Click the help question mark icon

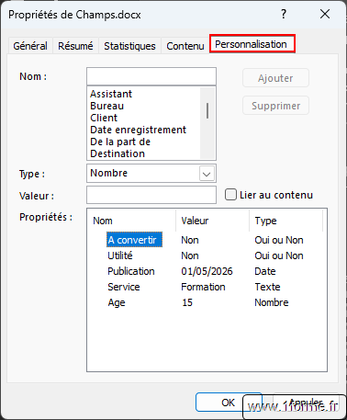coord(284,14)
